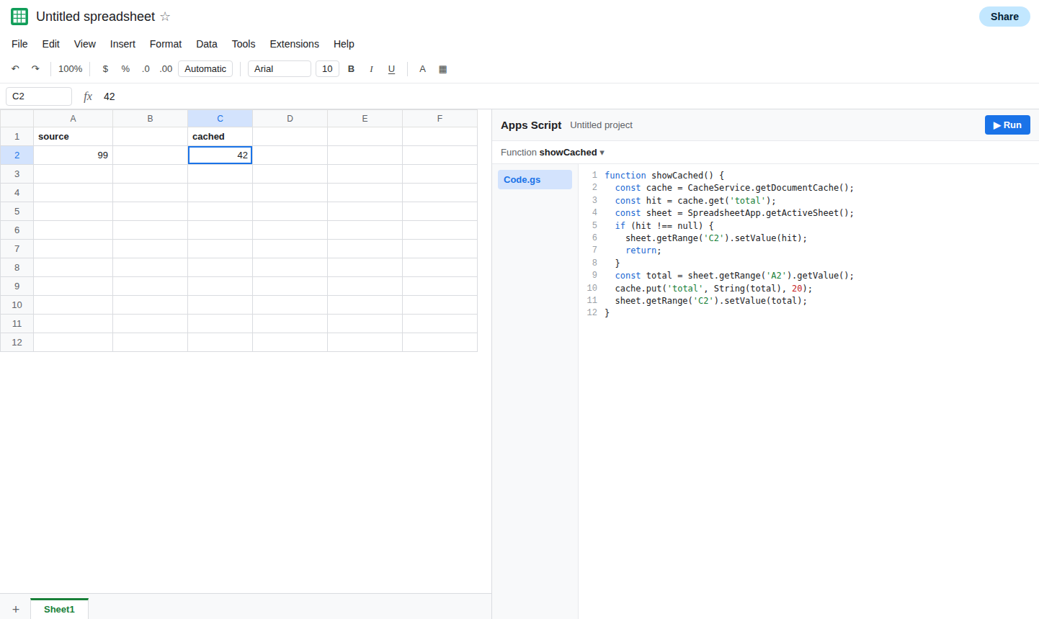Select the Code.gs file
Screen dimensions: 1039x619
point(535,180)
